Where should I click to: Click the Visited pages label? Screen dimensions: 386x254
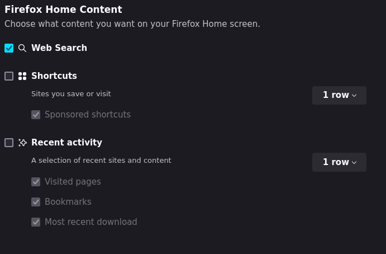point(73,182)
